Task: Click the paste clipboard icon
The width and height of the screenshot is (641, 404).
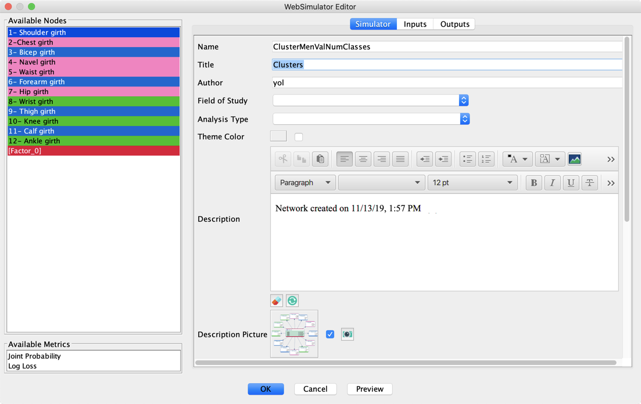Action: tap(320, 159)
